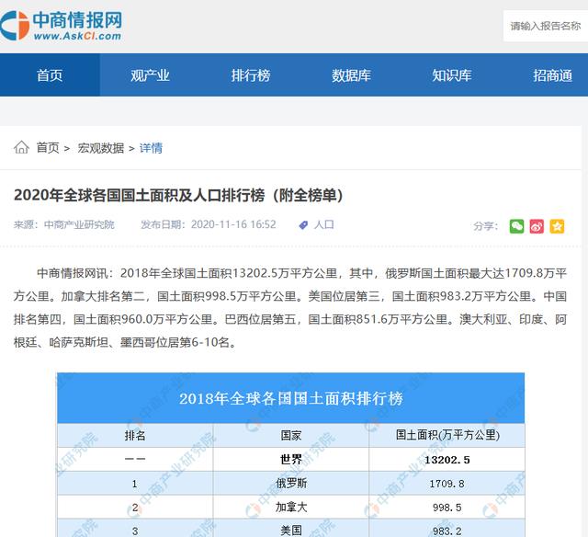Click table value 13202.5
The width and height of the screenshot is (588, 537).
coord(447,460)
